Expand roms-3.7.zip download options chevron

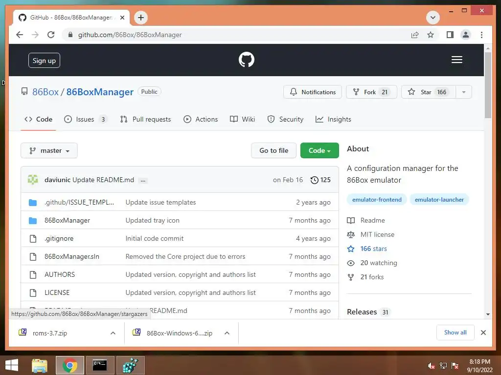113,333
